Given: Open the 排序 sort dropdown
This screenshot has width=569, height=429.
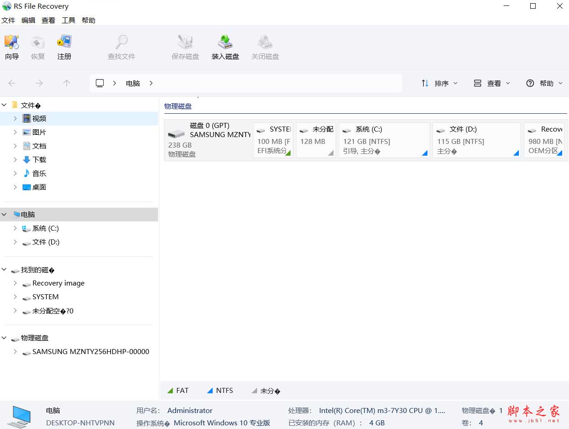Looking at the screenshot, I should [439, 83].
